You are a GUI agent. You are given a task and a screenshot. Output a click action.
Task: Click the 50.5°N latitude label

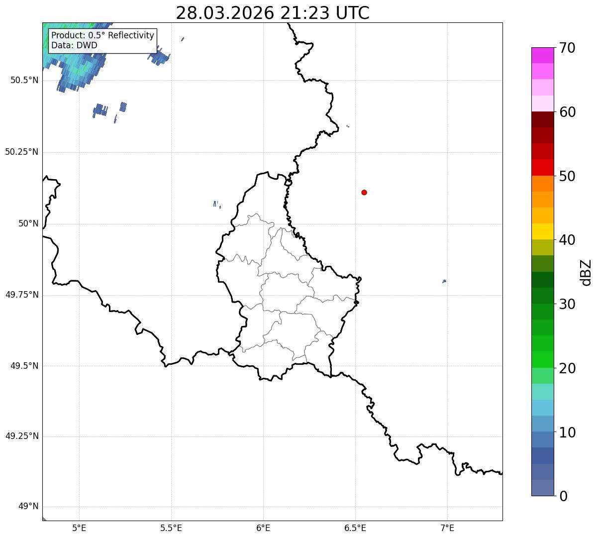24,80
